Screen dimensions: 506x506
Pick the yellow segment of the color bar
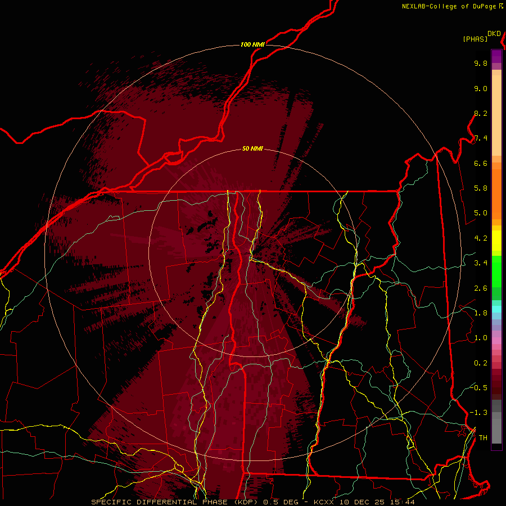pyautogui.click(x=496, y=241)
